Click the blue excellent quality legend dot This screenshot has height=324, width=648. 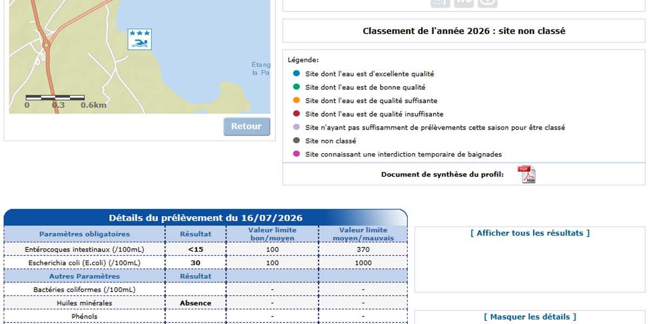point(296,73)
